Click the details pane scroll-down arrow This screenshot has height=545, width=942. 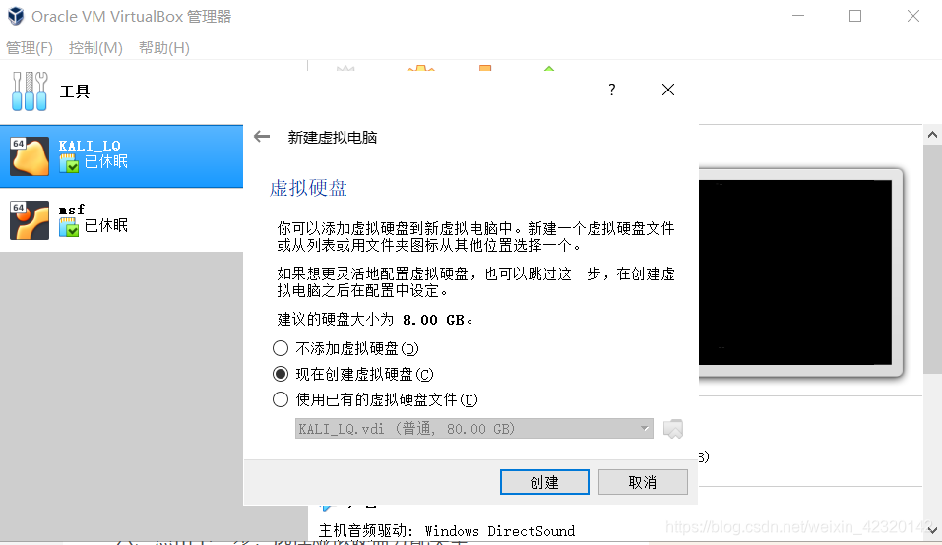click(x=932, y=530)
